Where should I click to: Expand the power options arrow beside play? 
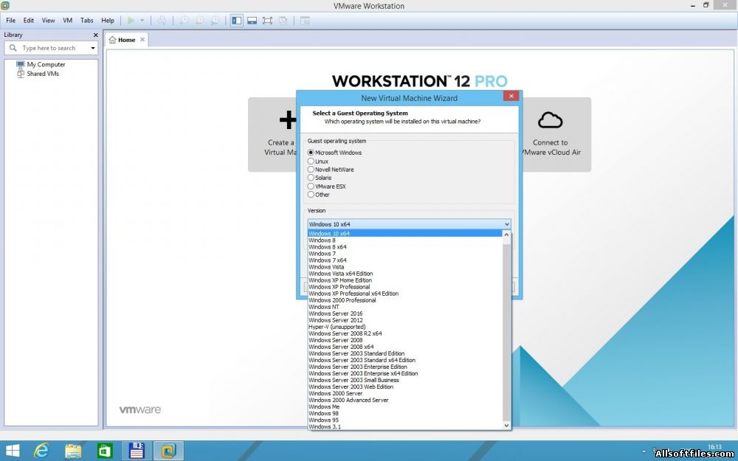tap(142, 21)
